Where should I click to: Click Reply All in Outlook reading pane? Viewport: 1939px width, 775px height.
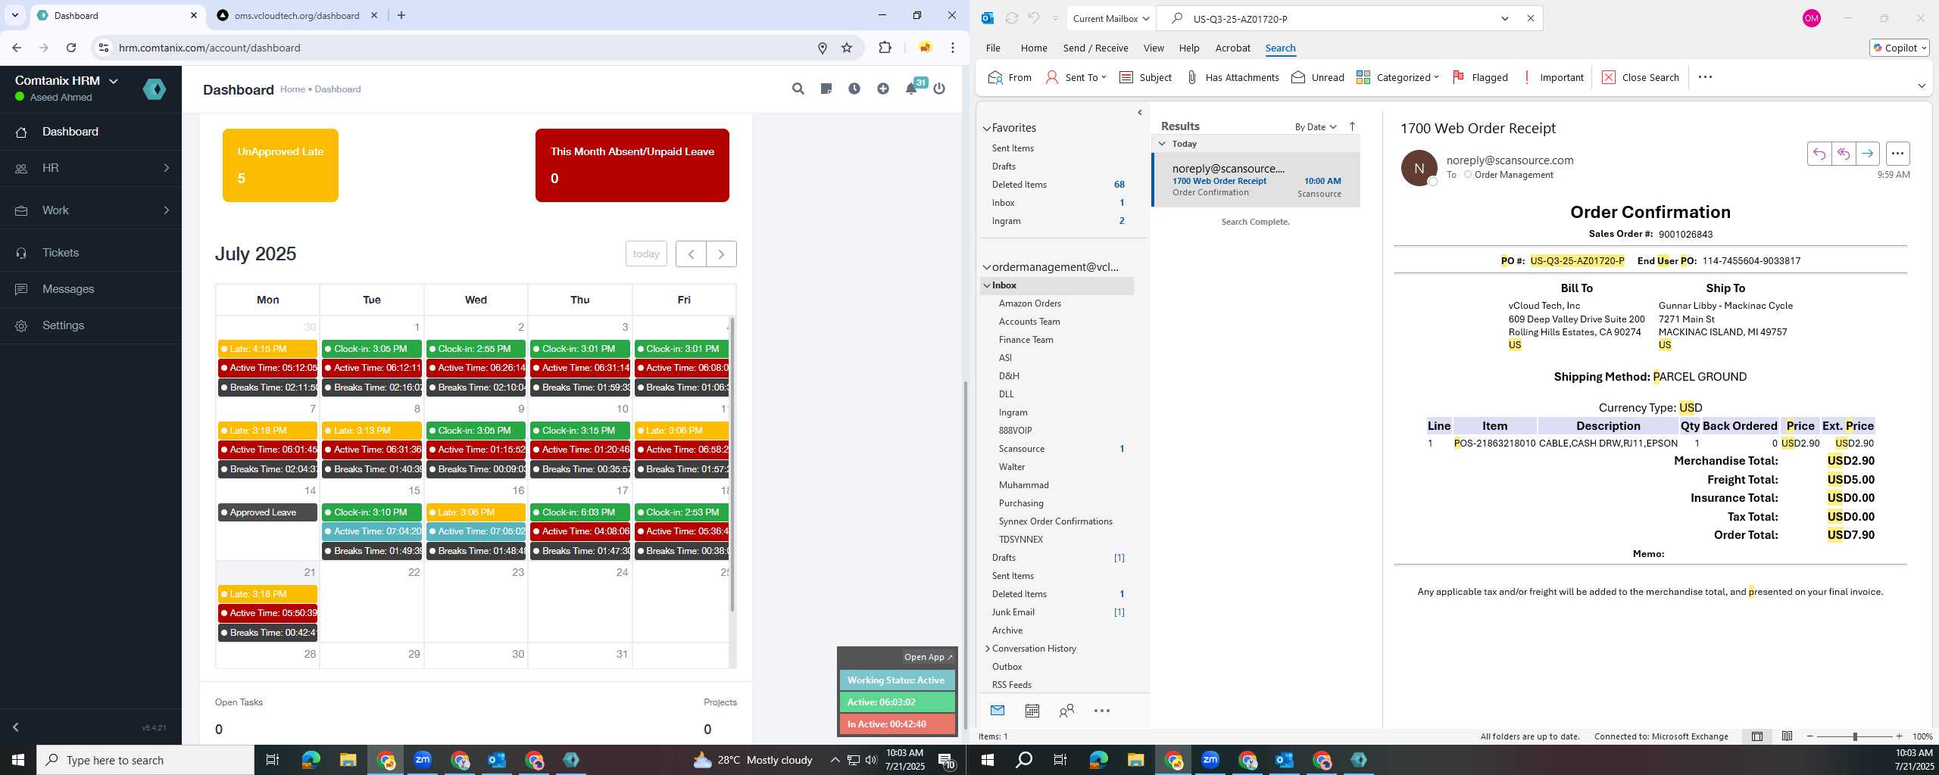click(1844, 154)
